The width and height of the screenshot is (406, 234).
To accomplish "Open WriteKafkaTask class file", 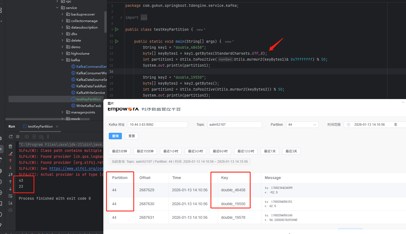I will click(86, 106).
